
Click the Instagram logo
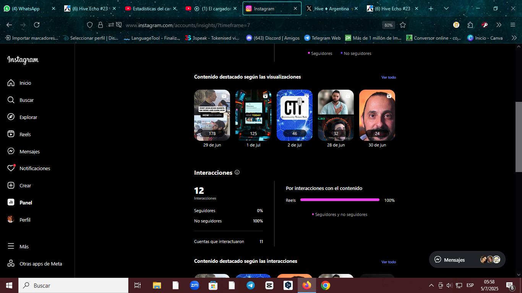tap(23, 60)
